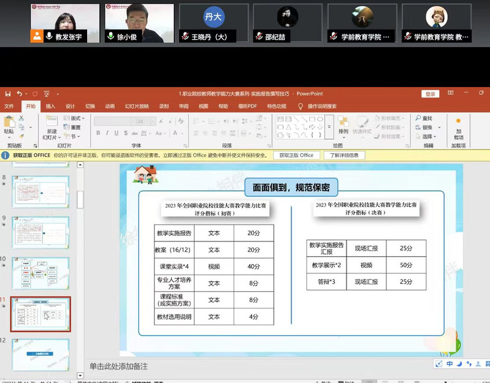Screen dimensions: 490x383
Task: Toggle microphone for 教发张宇 participant
Action: click(49, 37)
